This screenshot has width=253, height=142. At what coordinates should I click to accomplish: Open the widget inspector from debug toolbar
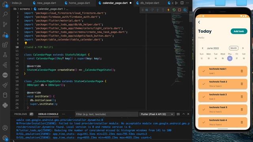(x=185, y=10)
